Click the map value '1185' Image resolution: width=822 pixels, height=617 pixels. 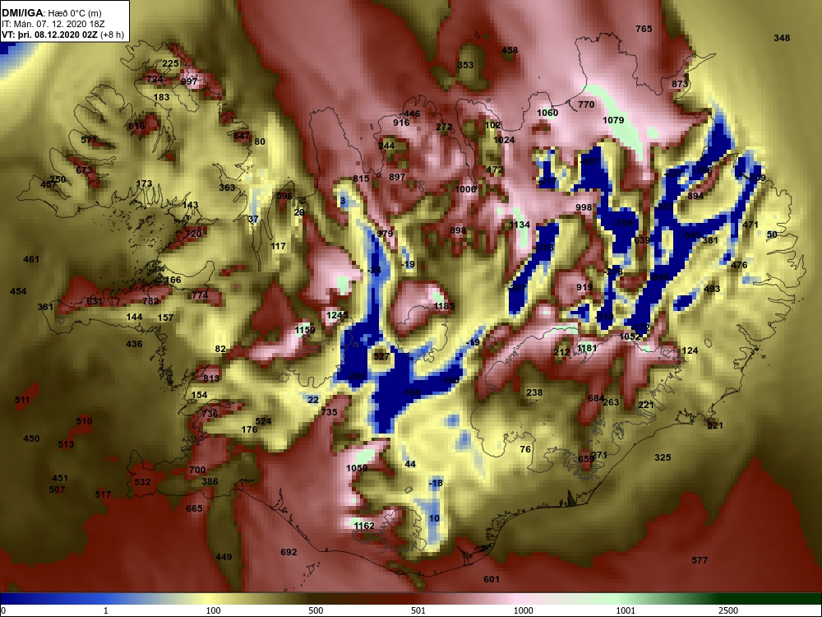444,306
